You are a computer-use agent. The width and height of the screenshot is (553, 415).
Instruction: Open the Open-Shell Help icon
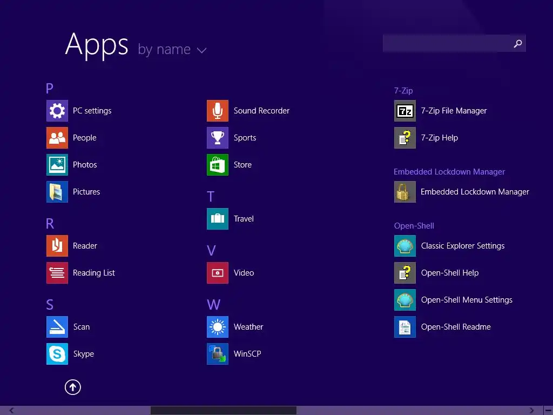pos(405,273)
